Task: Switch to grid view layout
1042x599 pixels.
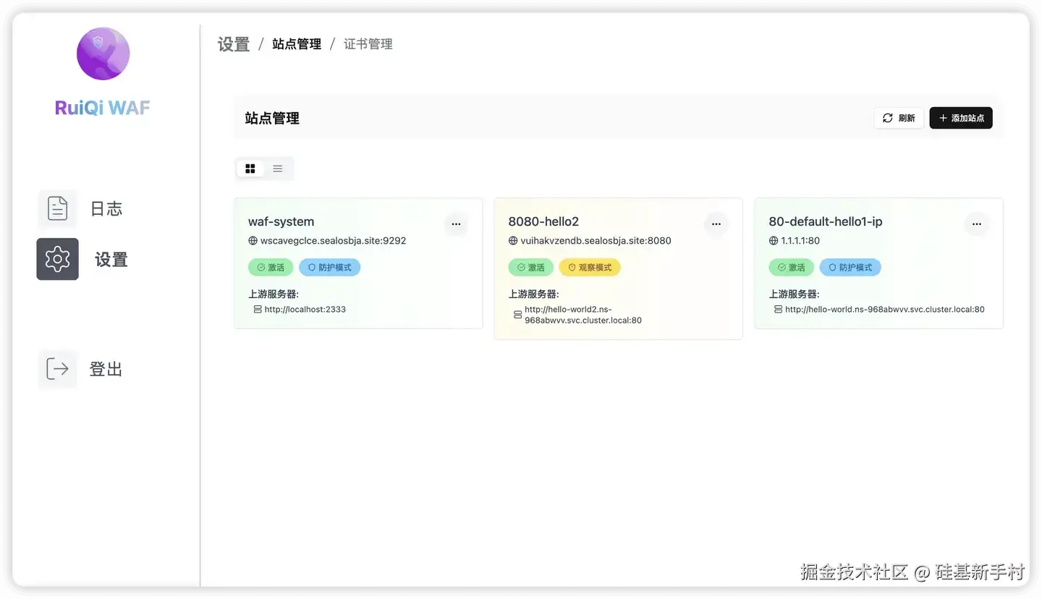Action: (x=250, y=168)
